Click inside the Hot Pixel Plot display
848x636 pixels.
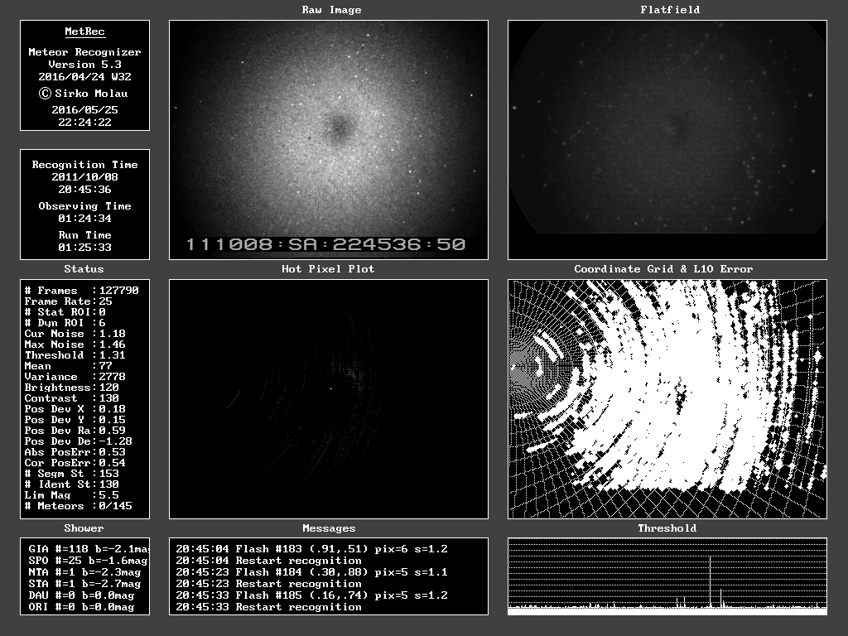click(x=328, y=399)
